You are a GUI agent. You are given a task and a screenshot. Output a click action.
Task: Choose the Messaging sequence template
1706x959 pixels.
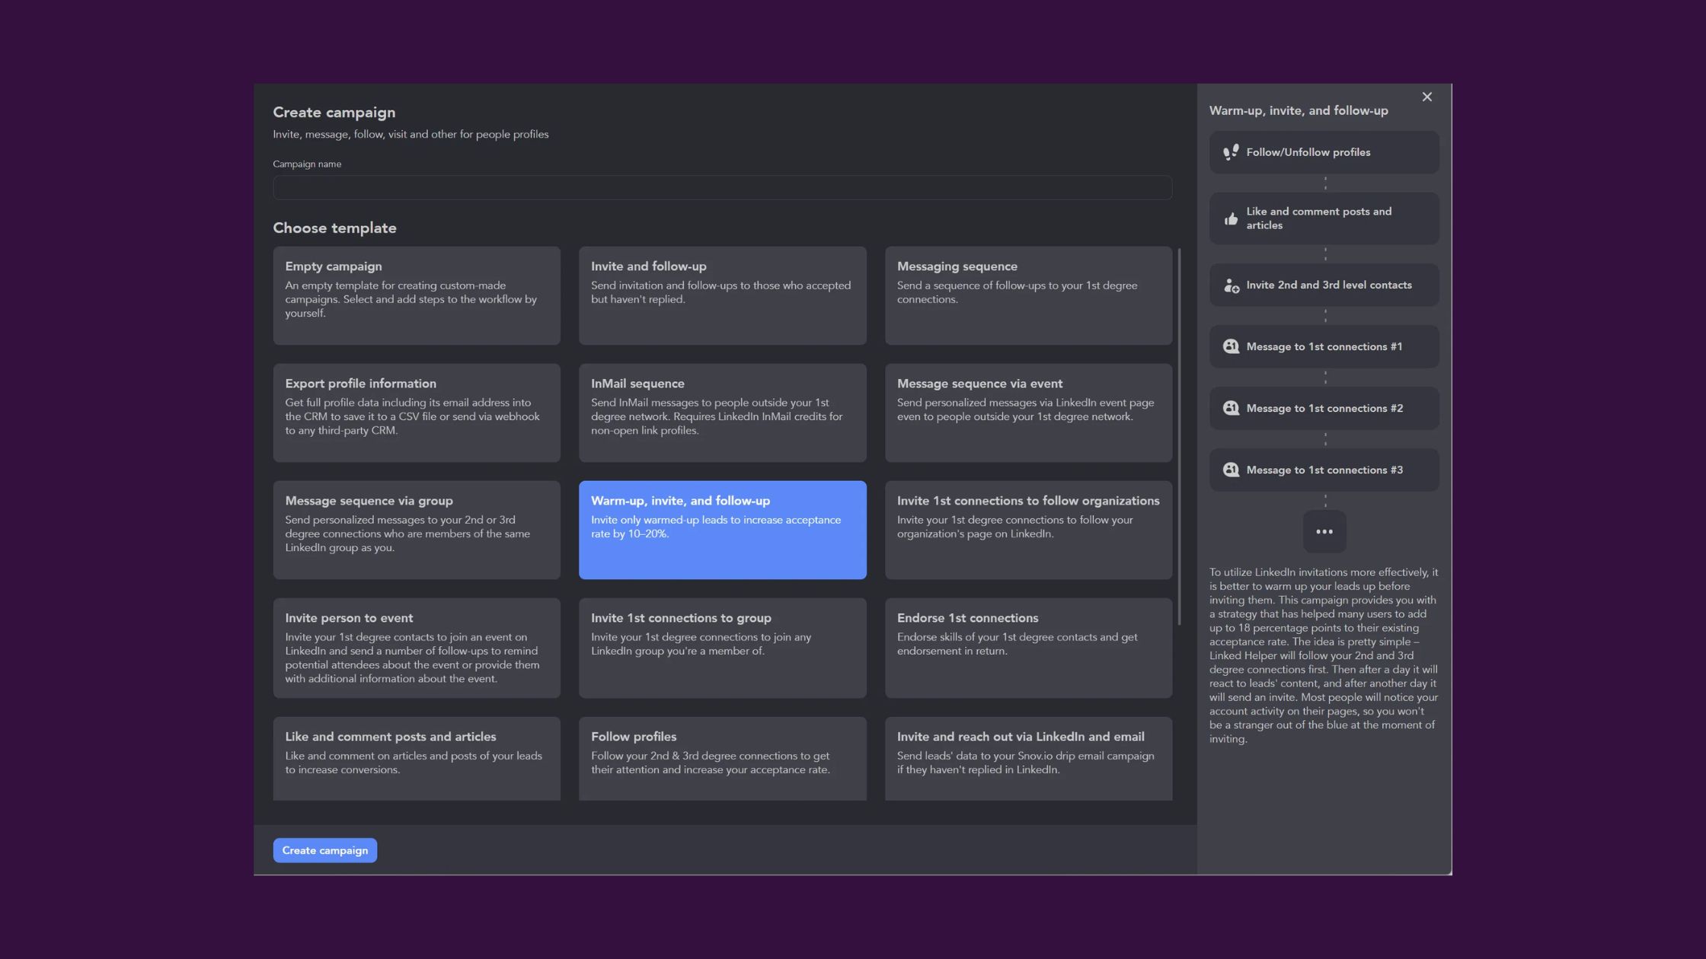[x=1028, y=295]
